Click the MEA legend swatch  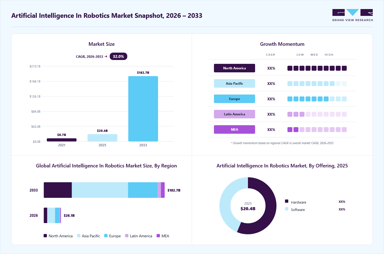click(x=158, y=236)
